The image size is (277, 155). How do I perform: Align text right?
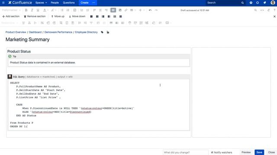pos(106,10)
